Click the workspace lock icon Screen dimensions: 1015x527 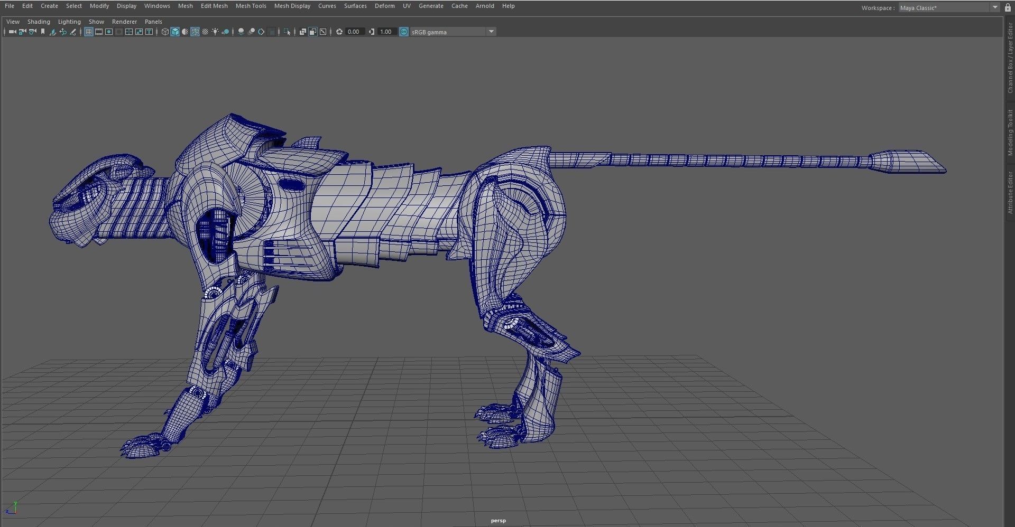[1008, 7]
